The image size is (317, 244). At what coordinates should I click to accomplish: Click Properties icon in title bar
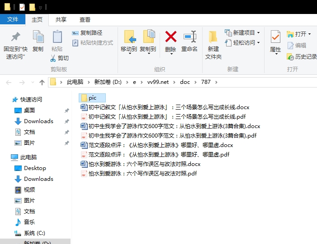pos(22,7)
